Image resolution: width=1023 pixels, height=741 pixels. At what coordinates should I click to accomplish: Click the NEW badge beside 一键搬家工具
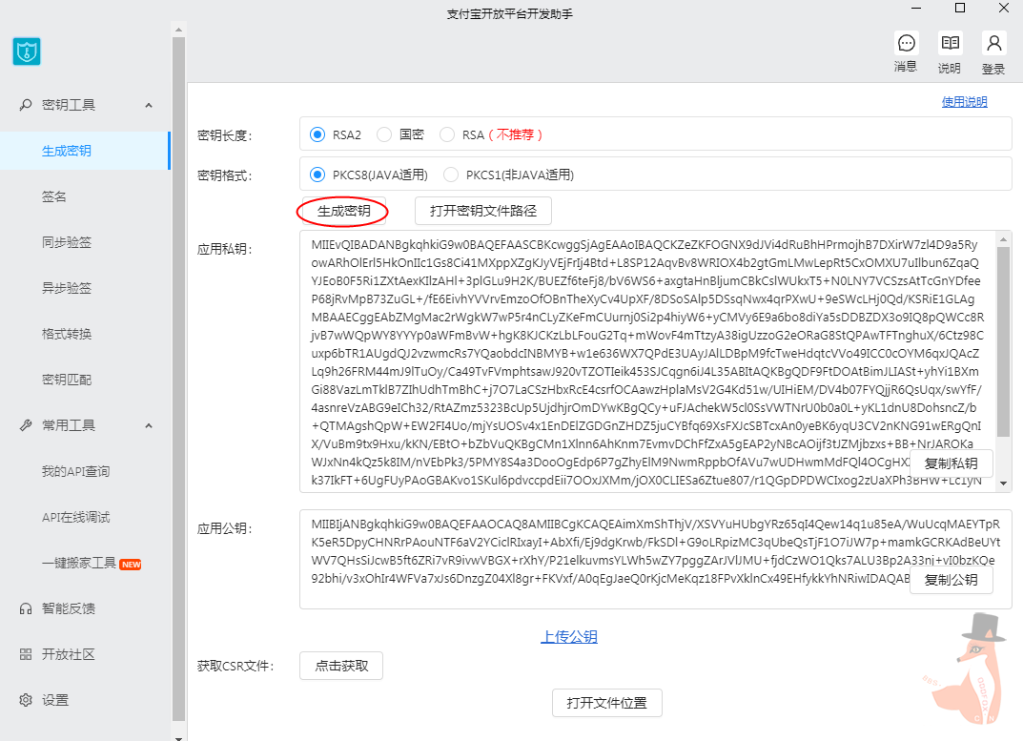point(131,565)
